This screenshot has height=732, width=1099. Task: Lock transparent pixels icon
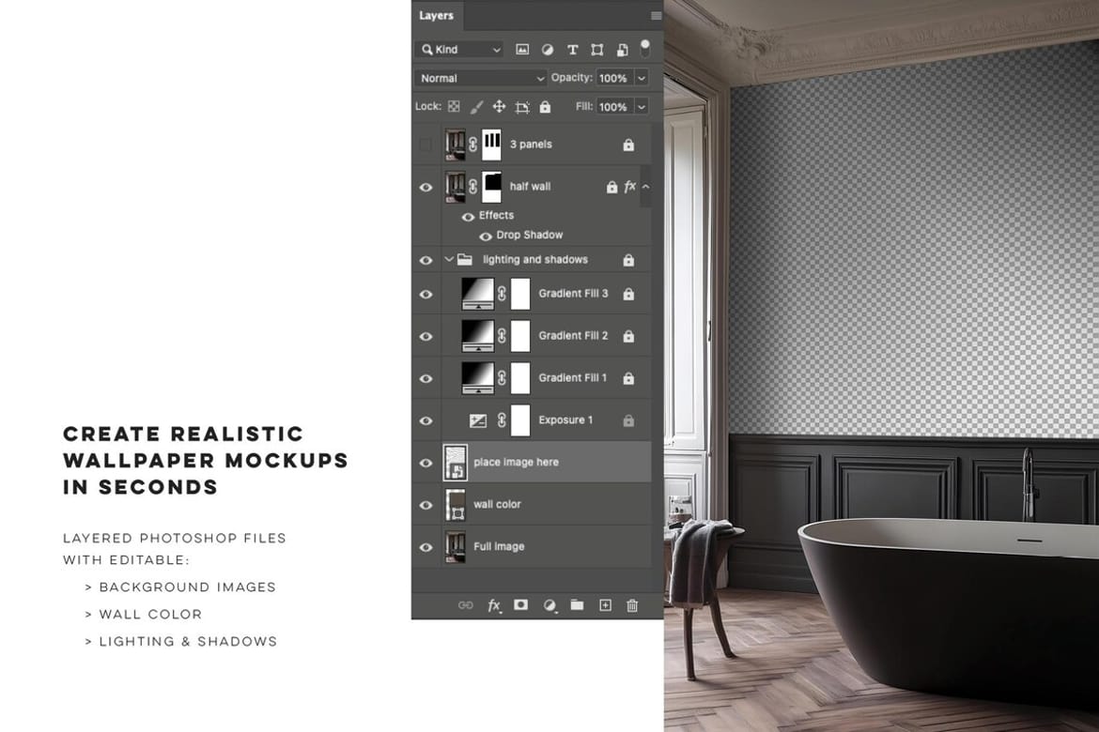coord(455,106)
